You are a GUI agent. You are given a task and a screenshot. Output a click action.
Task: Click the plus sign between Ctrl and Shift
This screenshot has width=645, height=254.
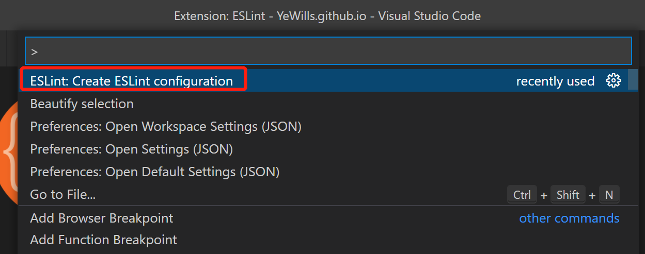click(x=544, y=195)
